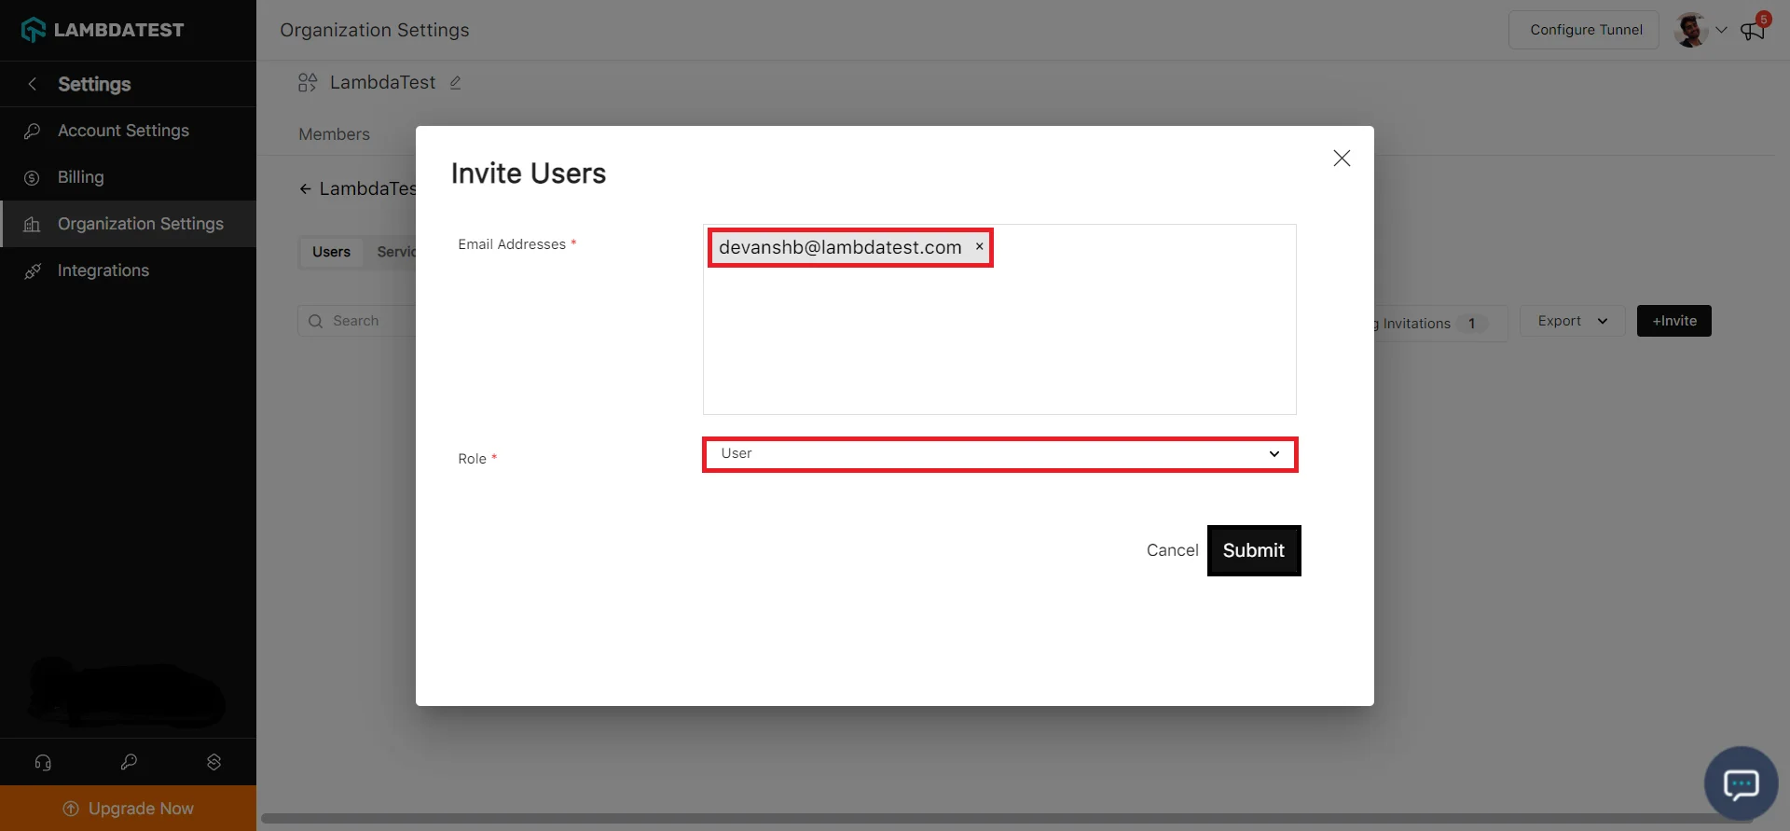Click the headset support icon
This screenshot has height=831, width=1790.
coord(43,762)
